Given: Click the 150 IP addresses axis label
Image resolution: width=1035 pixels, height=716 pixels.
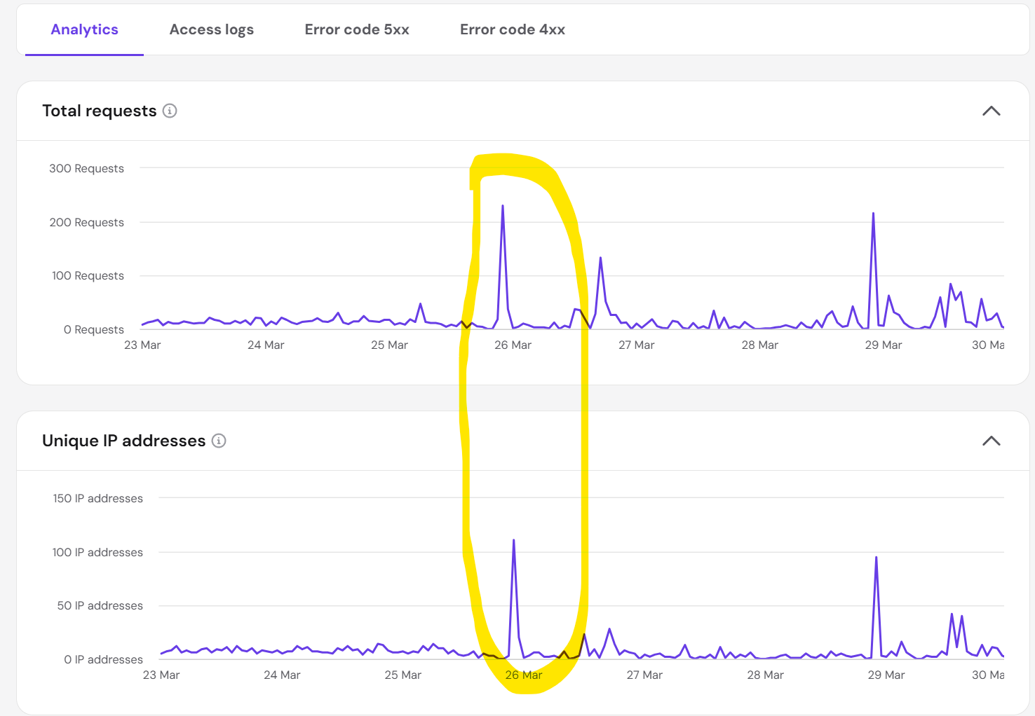Looking at the screenshot, I should 97,498.
